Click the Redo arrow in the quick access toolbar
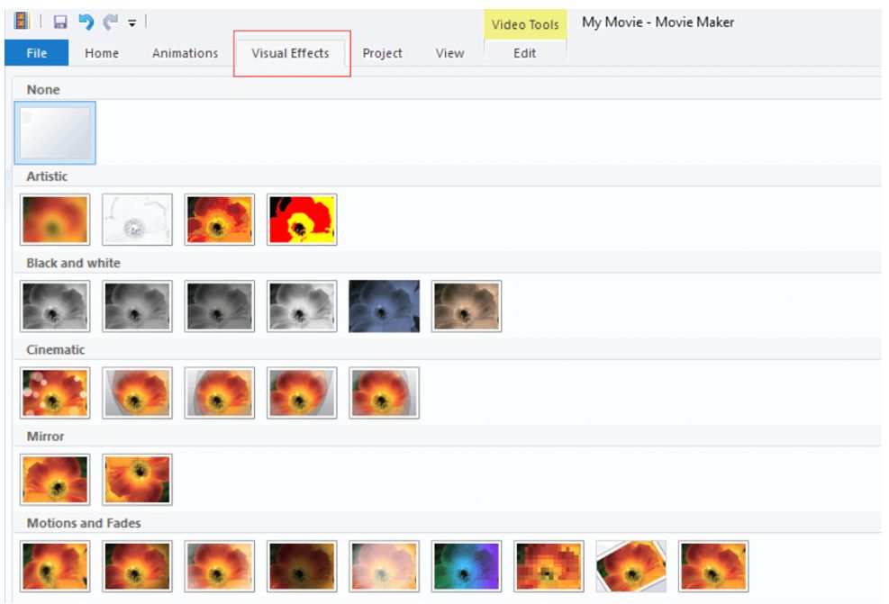The height and width of the screenshot is (604, 889). [x=111, y=23]
